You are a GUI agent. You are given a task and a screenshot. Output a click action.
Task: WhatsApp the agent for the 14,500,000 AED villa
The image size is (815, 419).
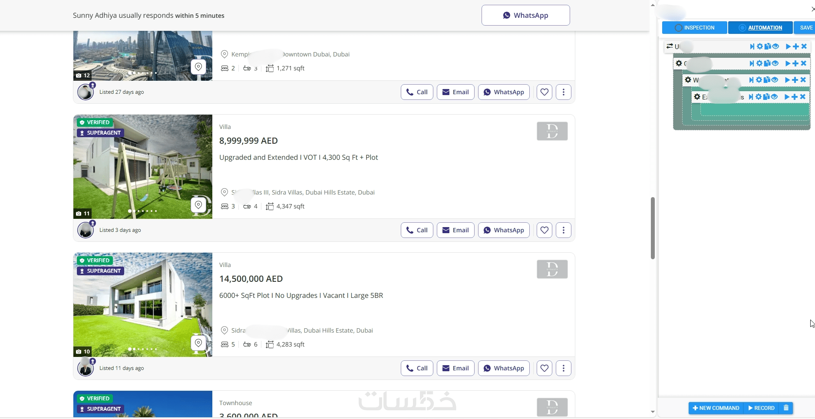504,368
